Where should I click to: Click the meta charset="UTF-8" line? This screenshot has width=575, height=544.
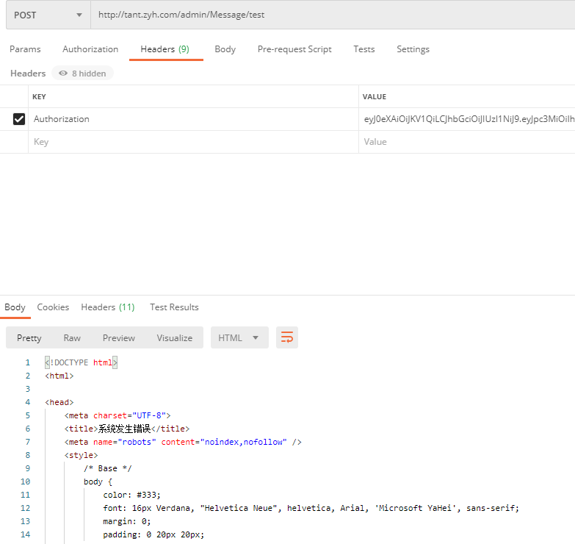(x=117, y=415)
